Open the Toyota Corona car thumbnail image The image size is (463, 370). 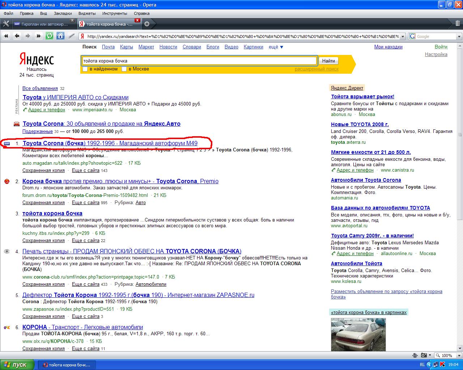[x=358, y=334]
